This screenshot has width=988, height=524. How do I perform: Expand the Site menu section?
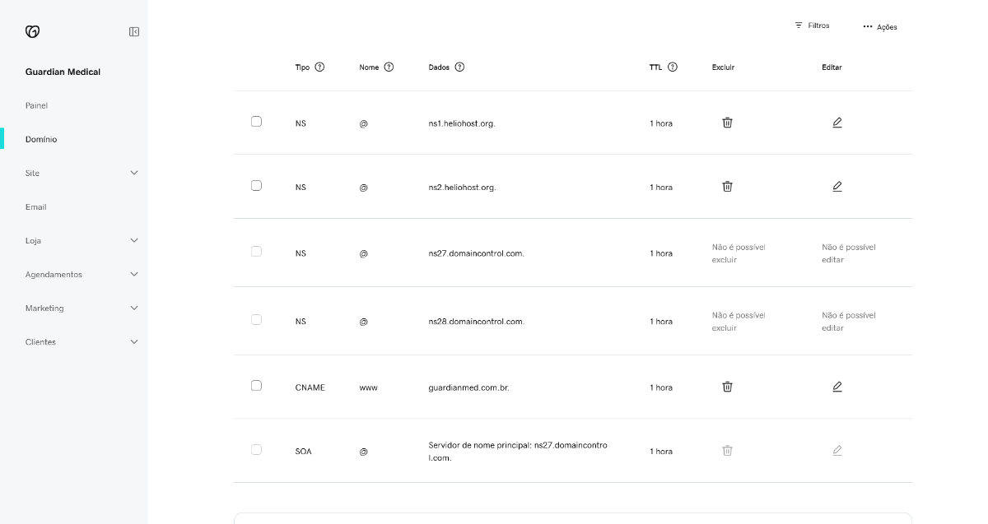click(x=134, y=174)
